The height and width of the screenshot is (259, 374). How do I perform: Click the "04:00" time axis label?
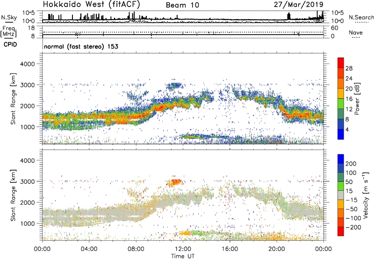pyautogui.click(x=89, y=249)
